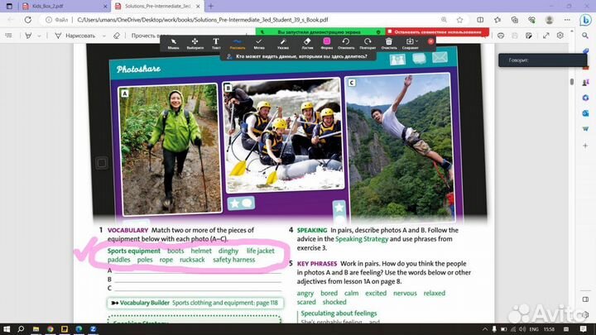Redo the annotation
This screenshot has height=335, width=596.
pos(368,43)
